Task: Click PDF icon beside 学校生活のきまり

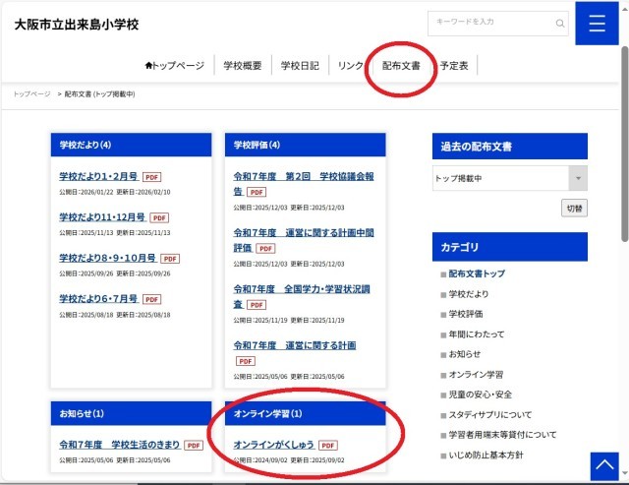Action: click(x=194, y=446)
